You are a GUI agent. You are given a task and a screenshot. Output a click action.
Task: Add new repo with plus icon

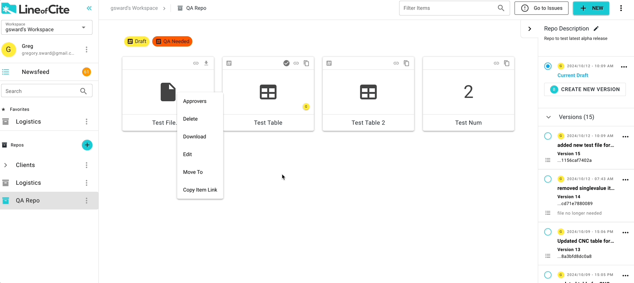(x=87, y=145)
